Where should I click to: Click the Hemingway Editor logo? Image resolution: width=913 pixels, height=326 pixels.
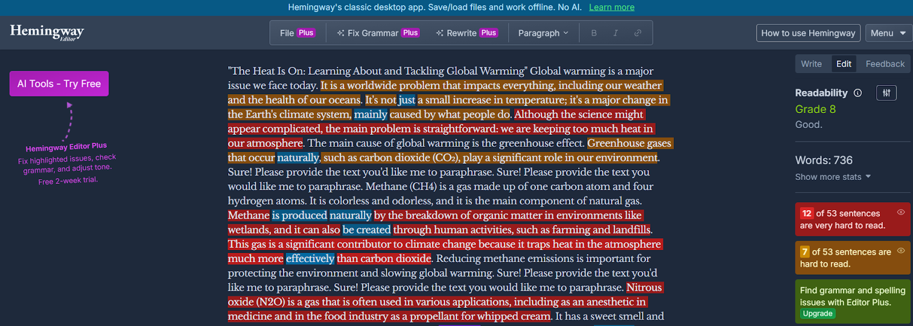pyautogui.click(x=47, y=32)
